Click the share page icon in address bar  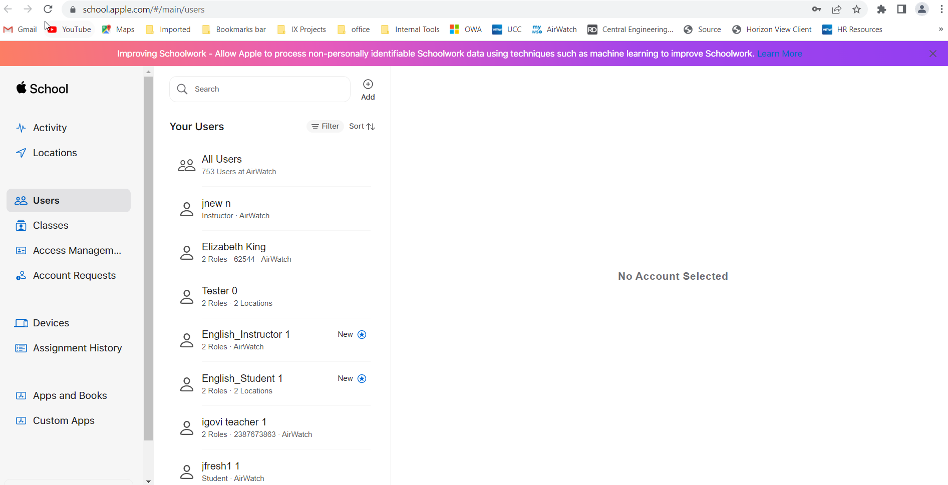click(837, 9)
